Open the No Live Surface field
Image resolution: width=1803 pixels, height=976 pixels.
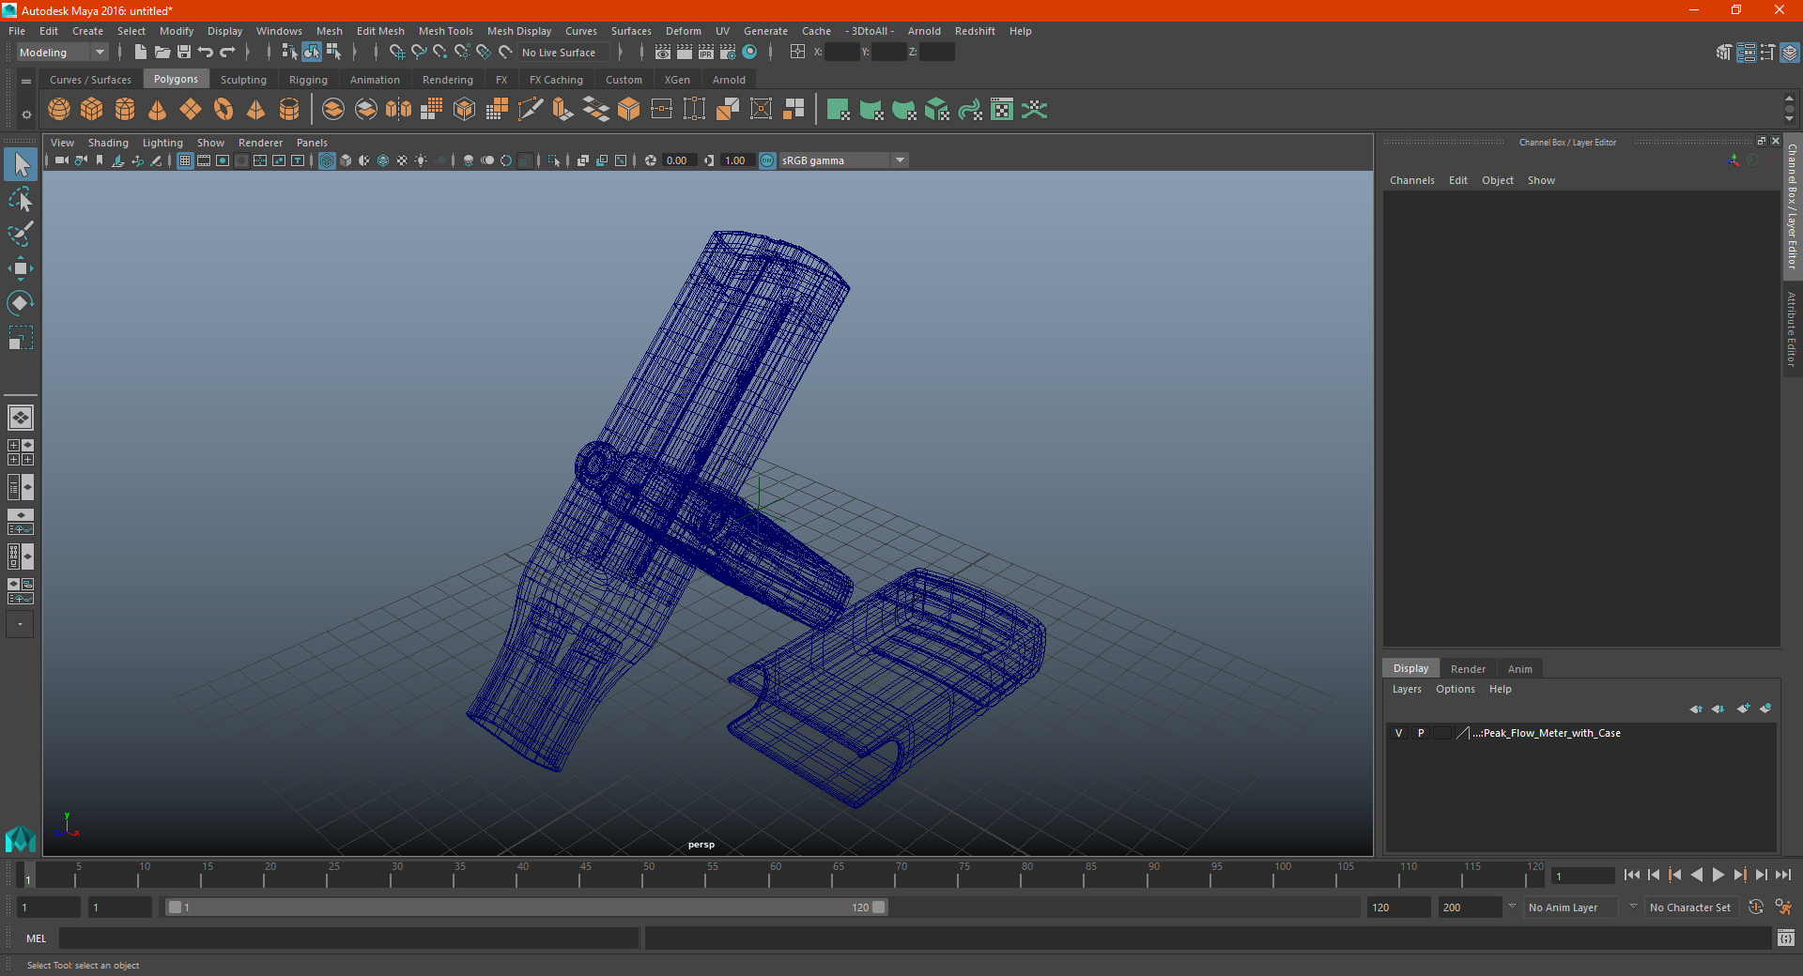(x=564, y=53)
